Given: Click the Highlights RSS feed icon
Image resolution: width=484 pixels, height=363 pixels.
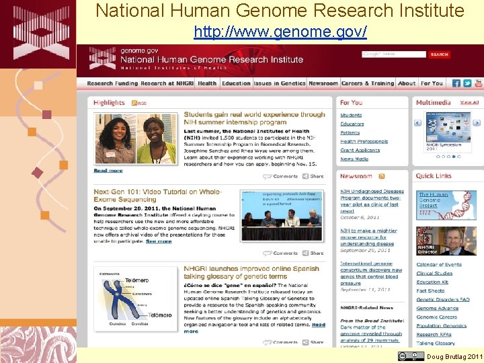Looking at the screenshot, I should pyautogui.click(x=134, y=103).
